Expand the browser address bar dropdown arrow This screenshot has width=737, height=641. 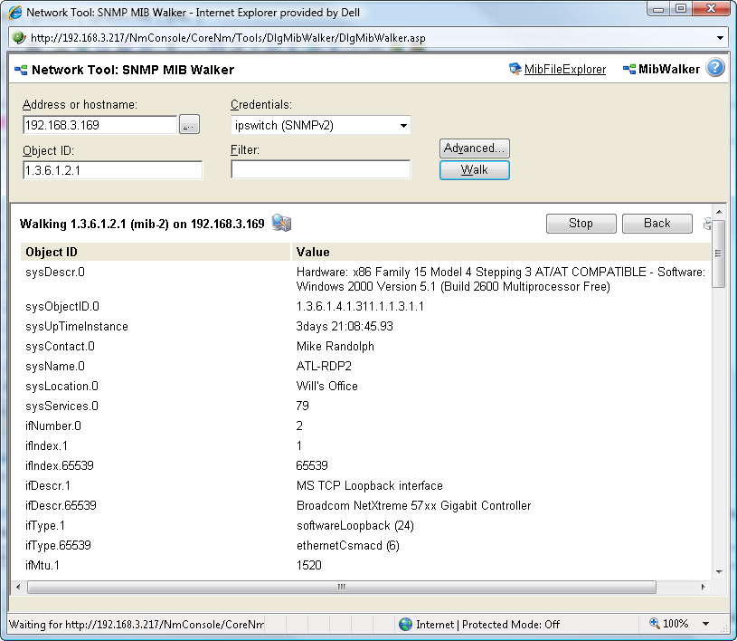pyautogui.click(x=721, y=38)
